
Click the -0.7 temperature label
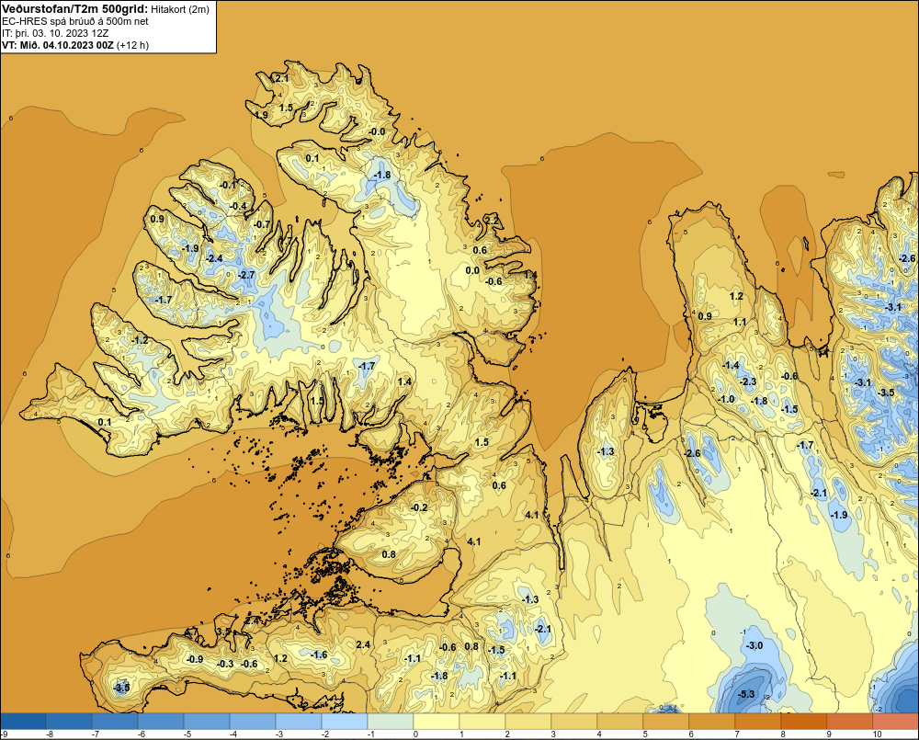point(263,224)
